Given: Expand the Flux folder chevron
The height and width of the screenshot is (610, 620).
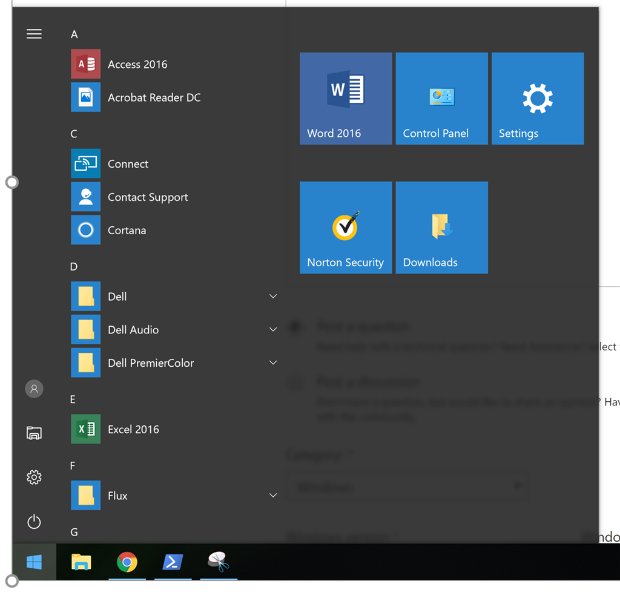Looking at the screenshot, I should (273, 496).
